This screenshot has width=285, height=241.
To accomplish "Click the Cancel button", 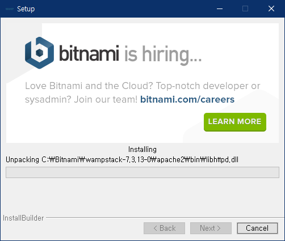I will [x=257, y=228].
